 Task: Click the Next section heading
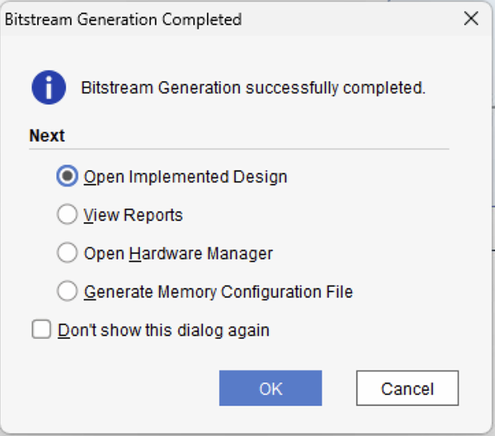click(47, 135)
